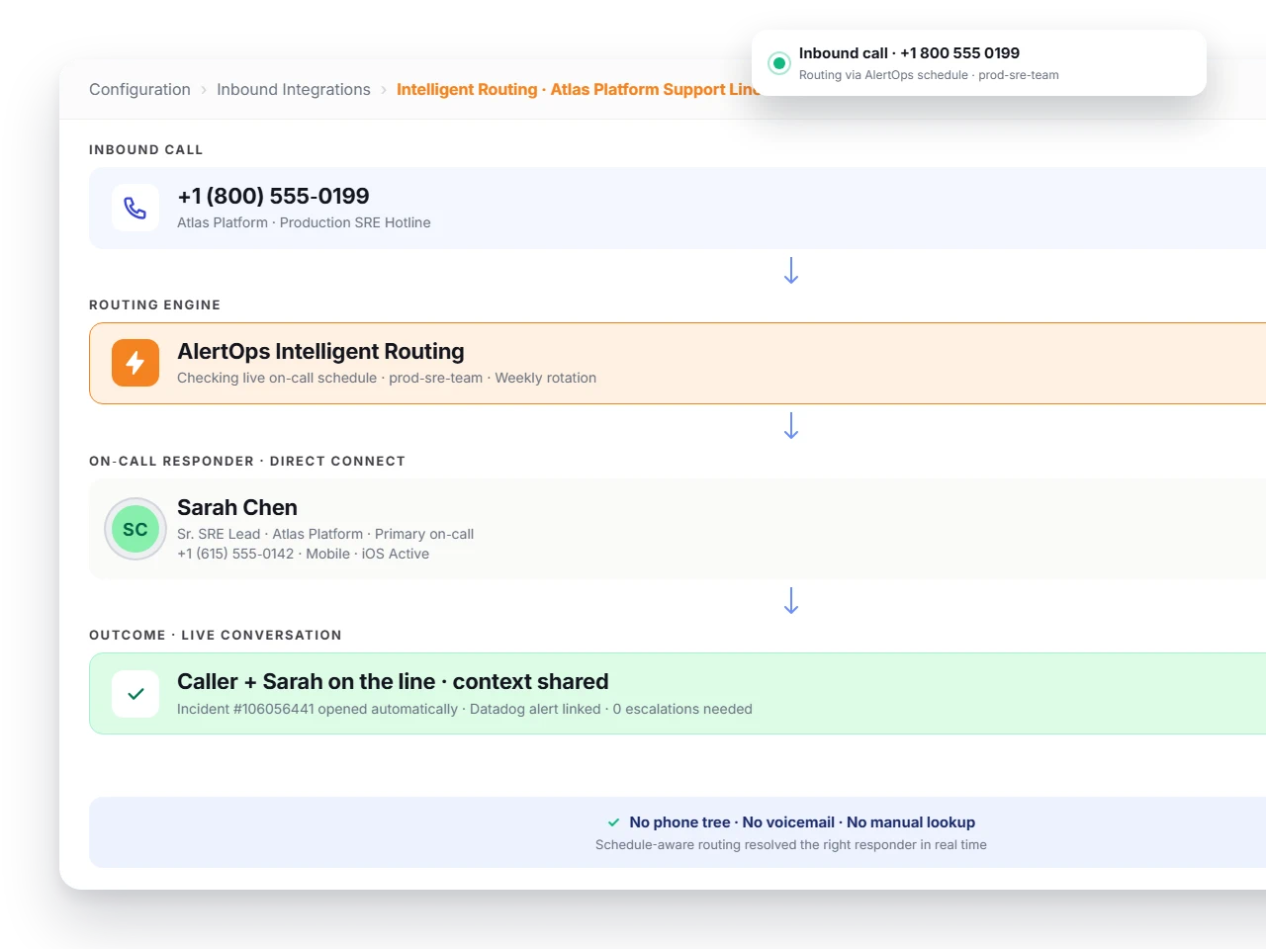Open Sarah Chen's SC avatar
The width and height of the screenshot is (1266, 949).
pyautogui.click(x=136, y=529)
